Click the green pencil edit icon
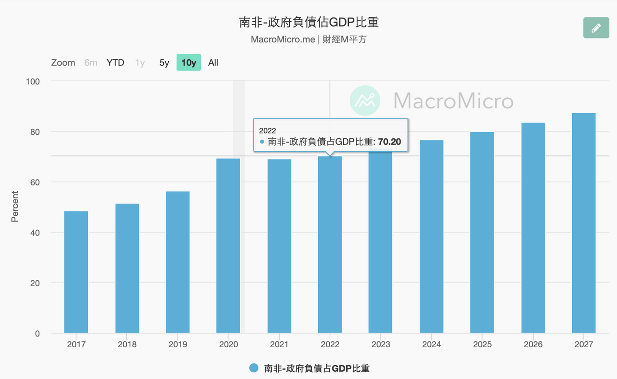The image size is (617, 379). (x=596, y=27)
